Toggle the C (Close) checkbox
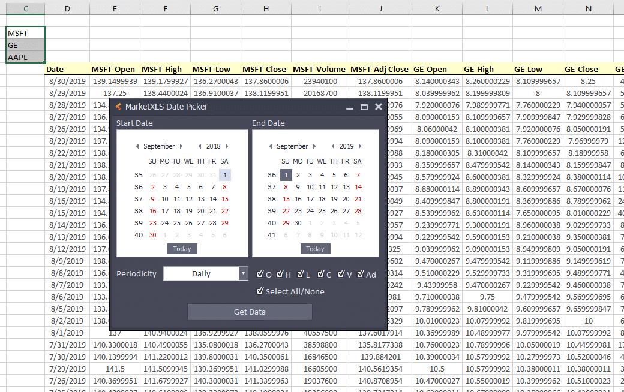This screenshot has width=624, height=392. click(321, 273)
